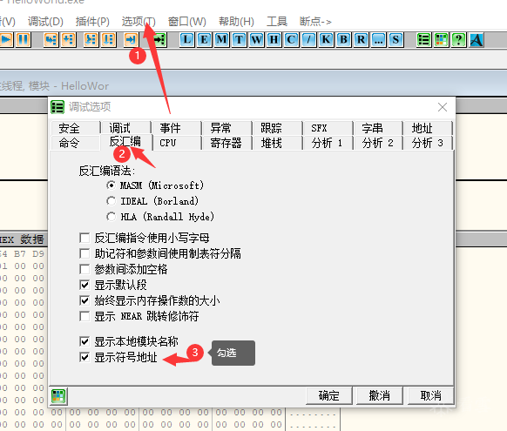Toggle 显示符号地址 checkbox
The image size is (507, 431).
tap(84, 357)
